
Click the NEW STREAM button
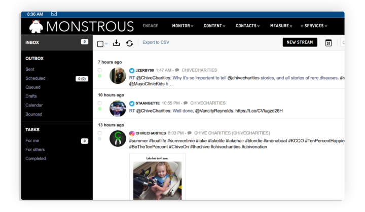(x=300, y=42)
